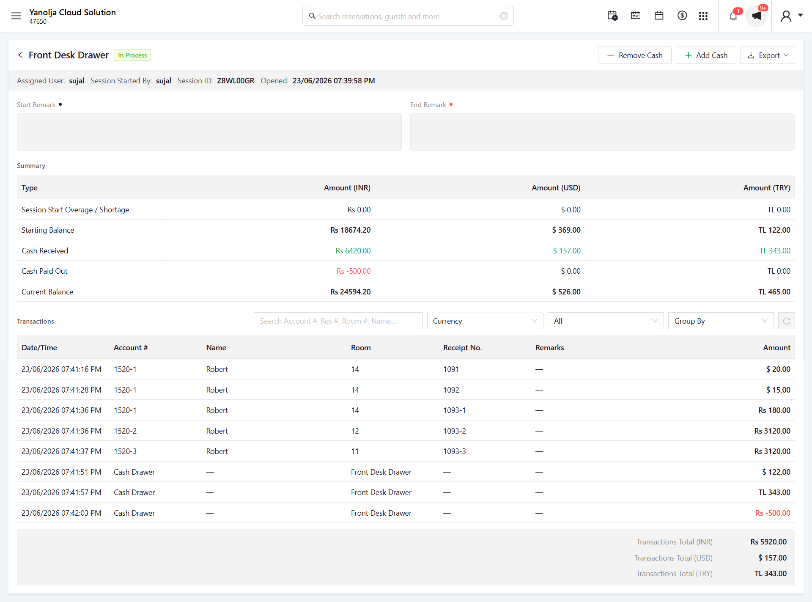This screenshot has width=812, height=602.
Task: Open the Group By dropdown
Action: coord(721,321)
